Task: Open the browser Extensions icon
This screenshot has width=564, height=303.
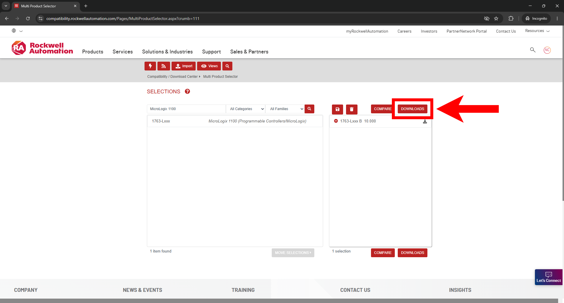Action: click(511, 18)
